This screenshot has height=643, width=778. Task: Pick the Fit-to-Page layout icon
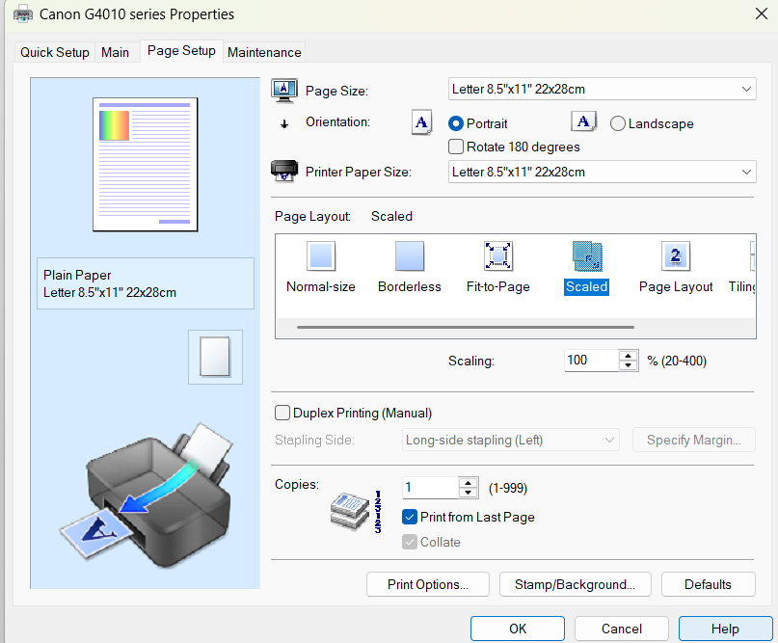[x=497, y=256]
